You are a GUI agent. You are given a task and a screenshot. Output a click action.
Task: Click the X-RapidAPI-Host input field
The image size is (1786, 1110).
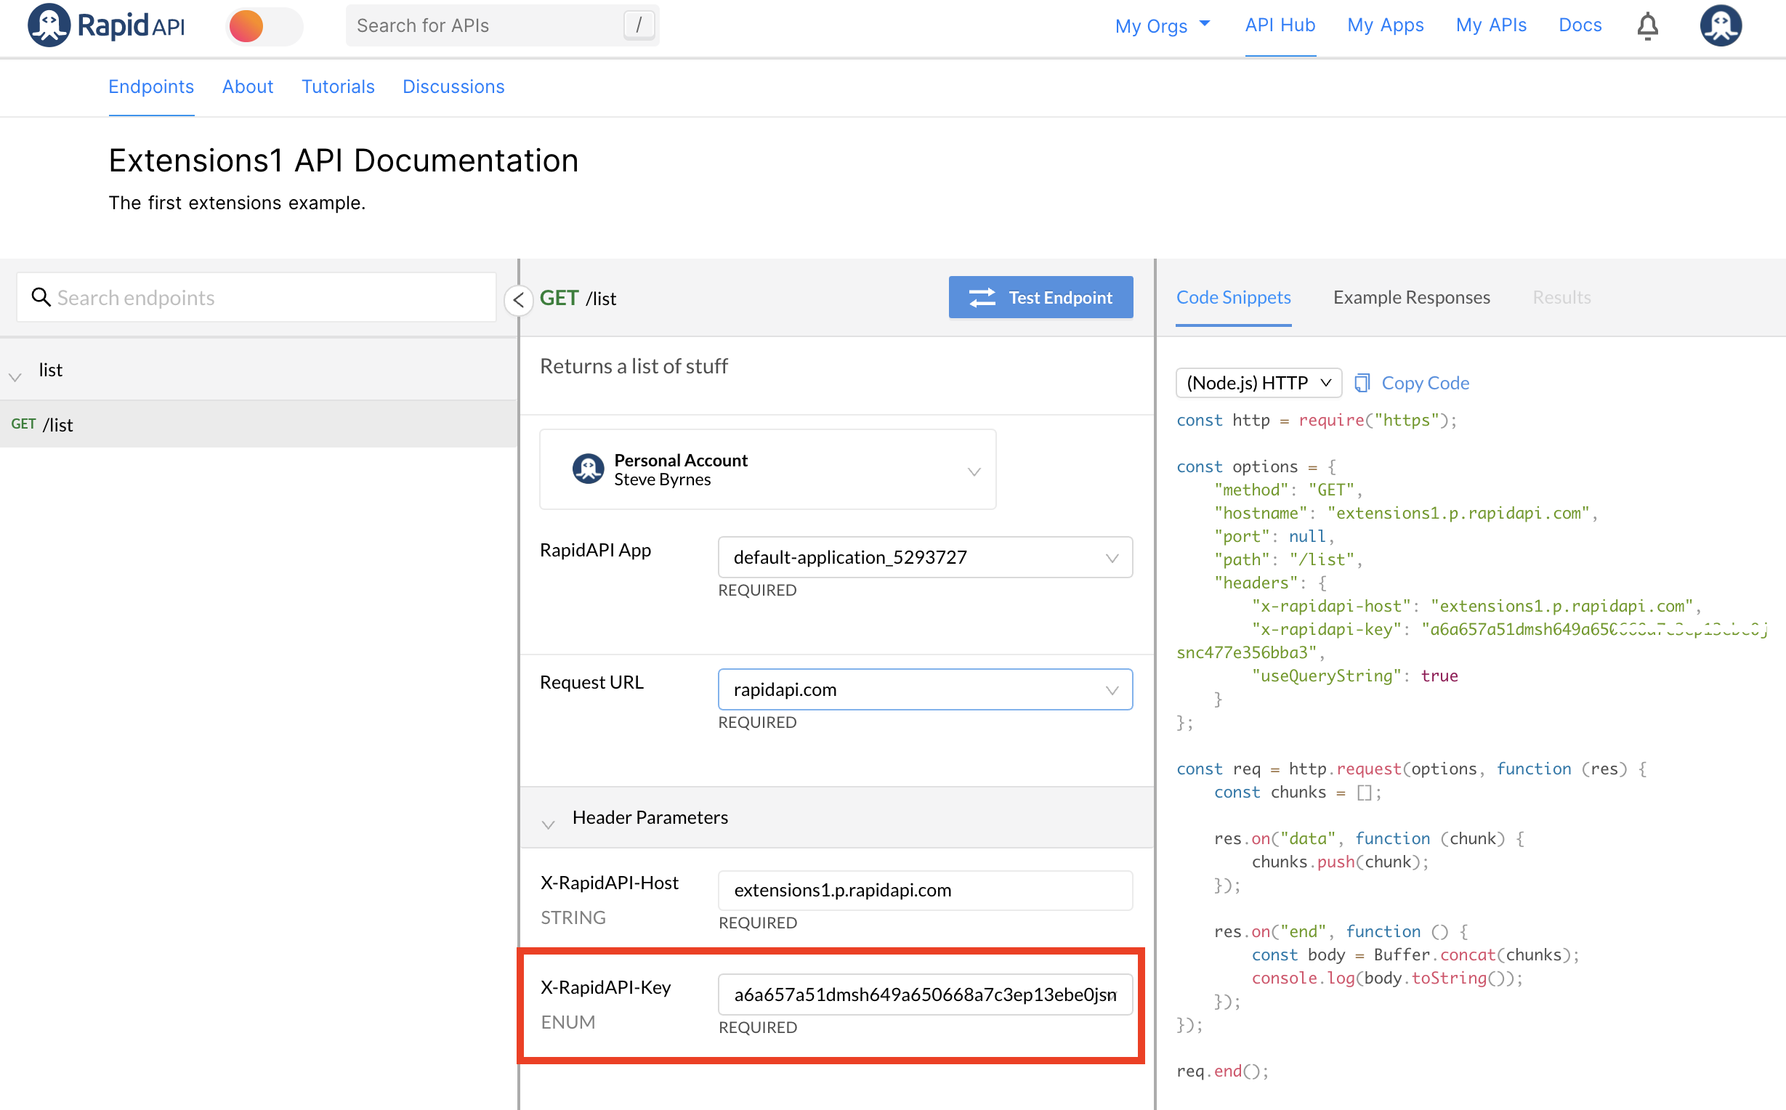click(x=925, y=890)
